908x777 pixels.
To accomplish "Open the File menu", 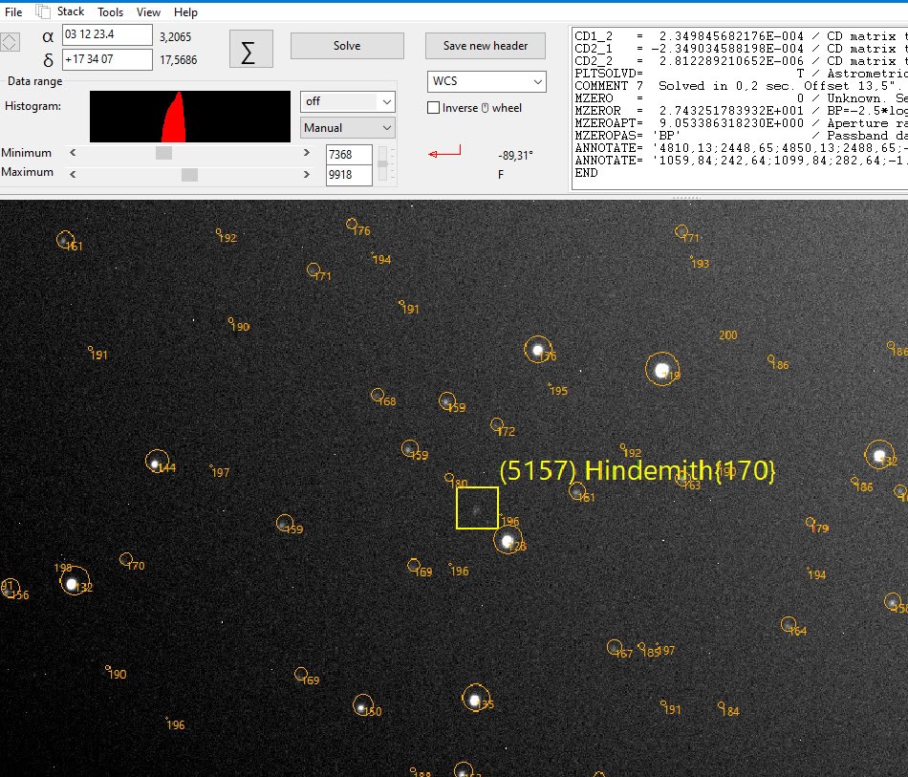I will coord(12,11).
